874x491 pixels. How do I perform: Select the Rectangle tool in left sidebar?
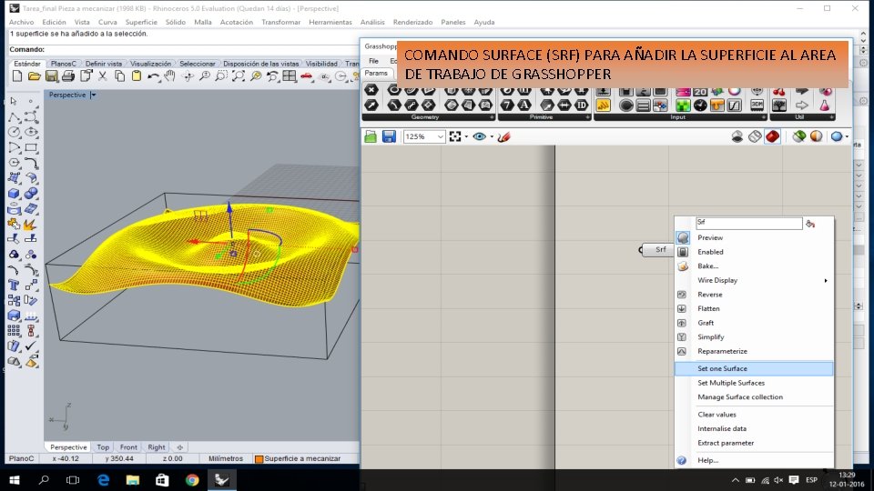click(x=31, y=147)
